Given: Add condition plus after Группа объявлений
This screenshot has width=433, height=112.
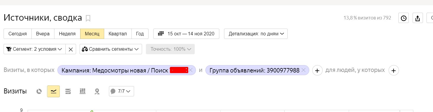Looking at the screenshot, I should tap(317, 70).
